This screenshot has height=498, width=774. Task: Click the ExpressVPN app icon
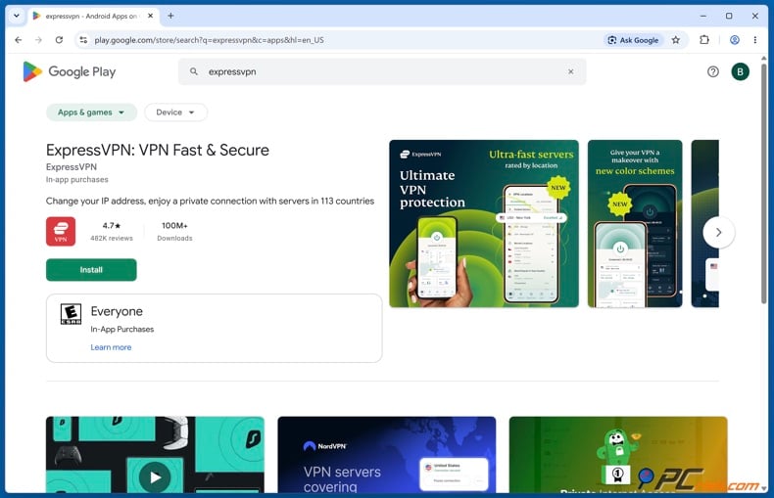[x=61, y=231]
